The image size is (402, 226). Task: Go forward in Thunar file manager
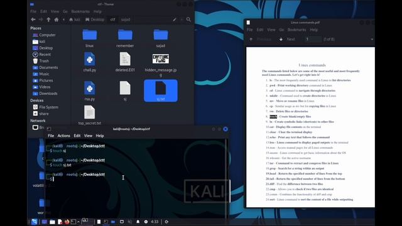click(41, 19)
